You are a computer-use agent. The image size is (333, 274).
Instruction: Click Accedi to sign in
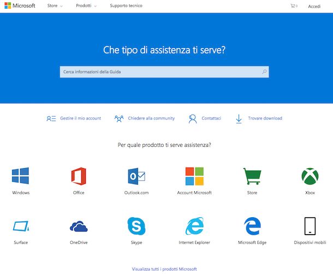[x=314, y=7]
